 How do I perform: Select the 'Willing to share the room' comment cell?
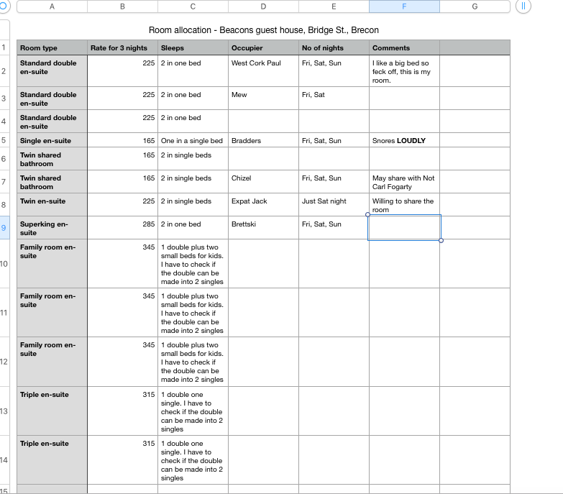point(404,205)
